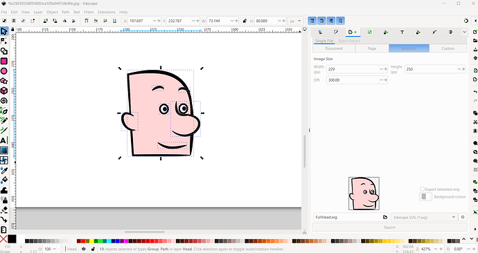Choose the Background colour swatch
The height and width of the screenshot is (253, 478).
point(426,197)
